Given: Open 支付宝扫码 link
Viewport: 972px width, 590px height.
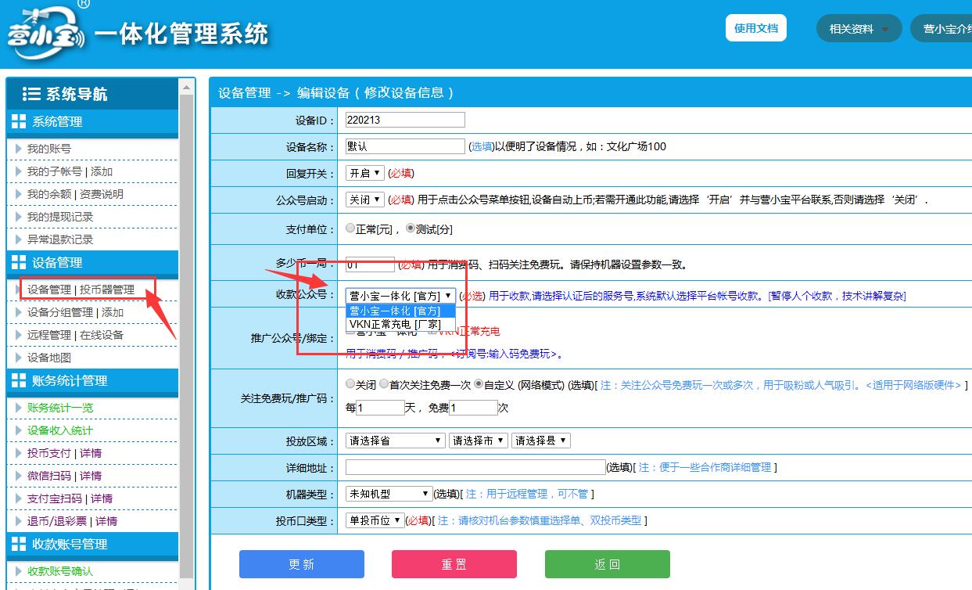Looking at the screenshot, I should (55, 498).
